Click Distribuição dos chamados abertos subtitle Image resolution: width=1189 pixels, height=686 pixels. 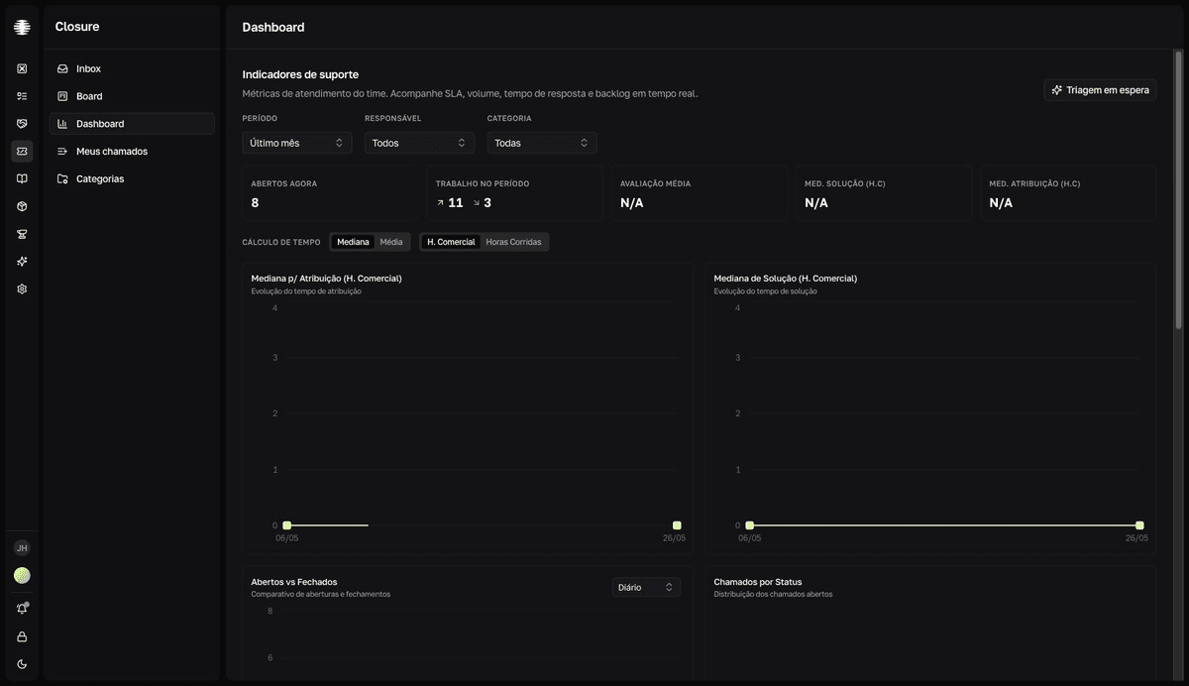(773, 595)
